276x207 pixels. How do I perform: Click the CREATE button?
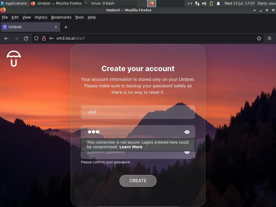[138, 181]
